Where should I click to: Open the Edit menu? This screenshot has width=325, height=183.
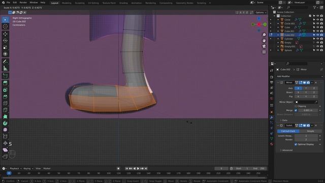[15, 3]
